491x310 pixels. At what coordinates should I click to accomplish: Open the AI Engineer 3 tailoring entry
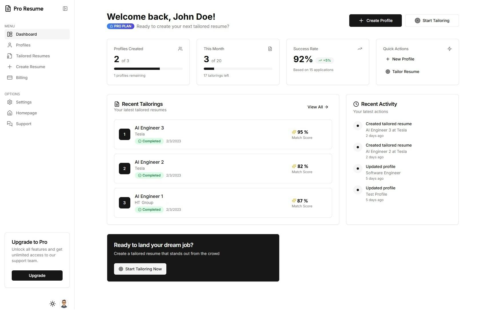point(223,134)
